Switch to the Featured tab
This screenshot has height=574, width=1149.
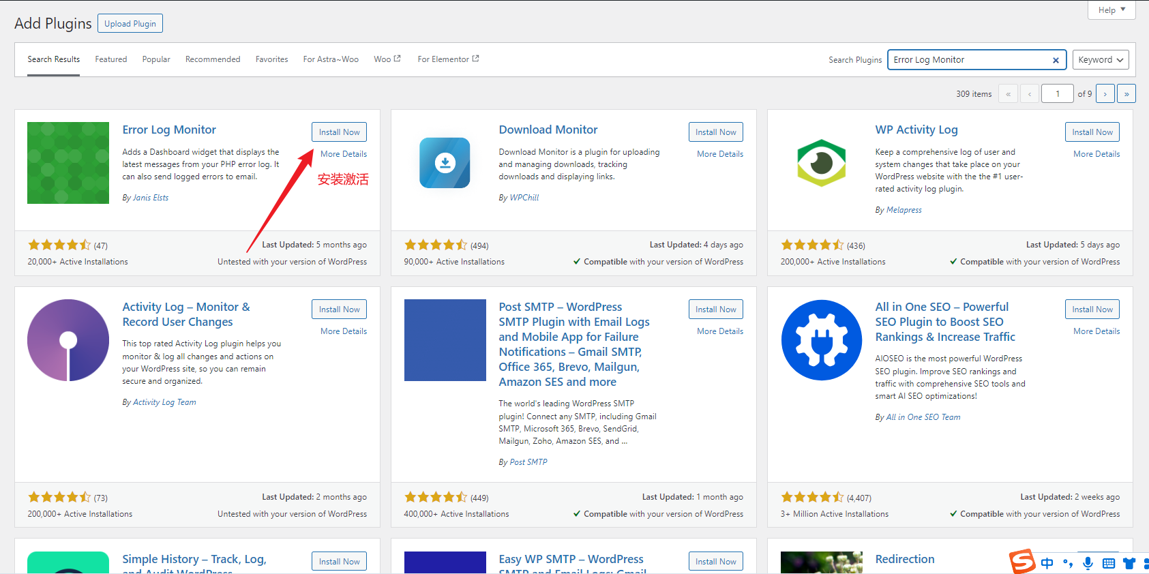coord(111,59)
